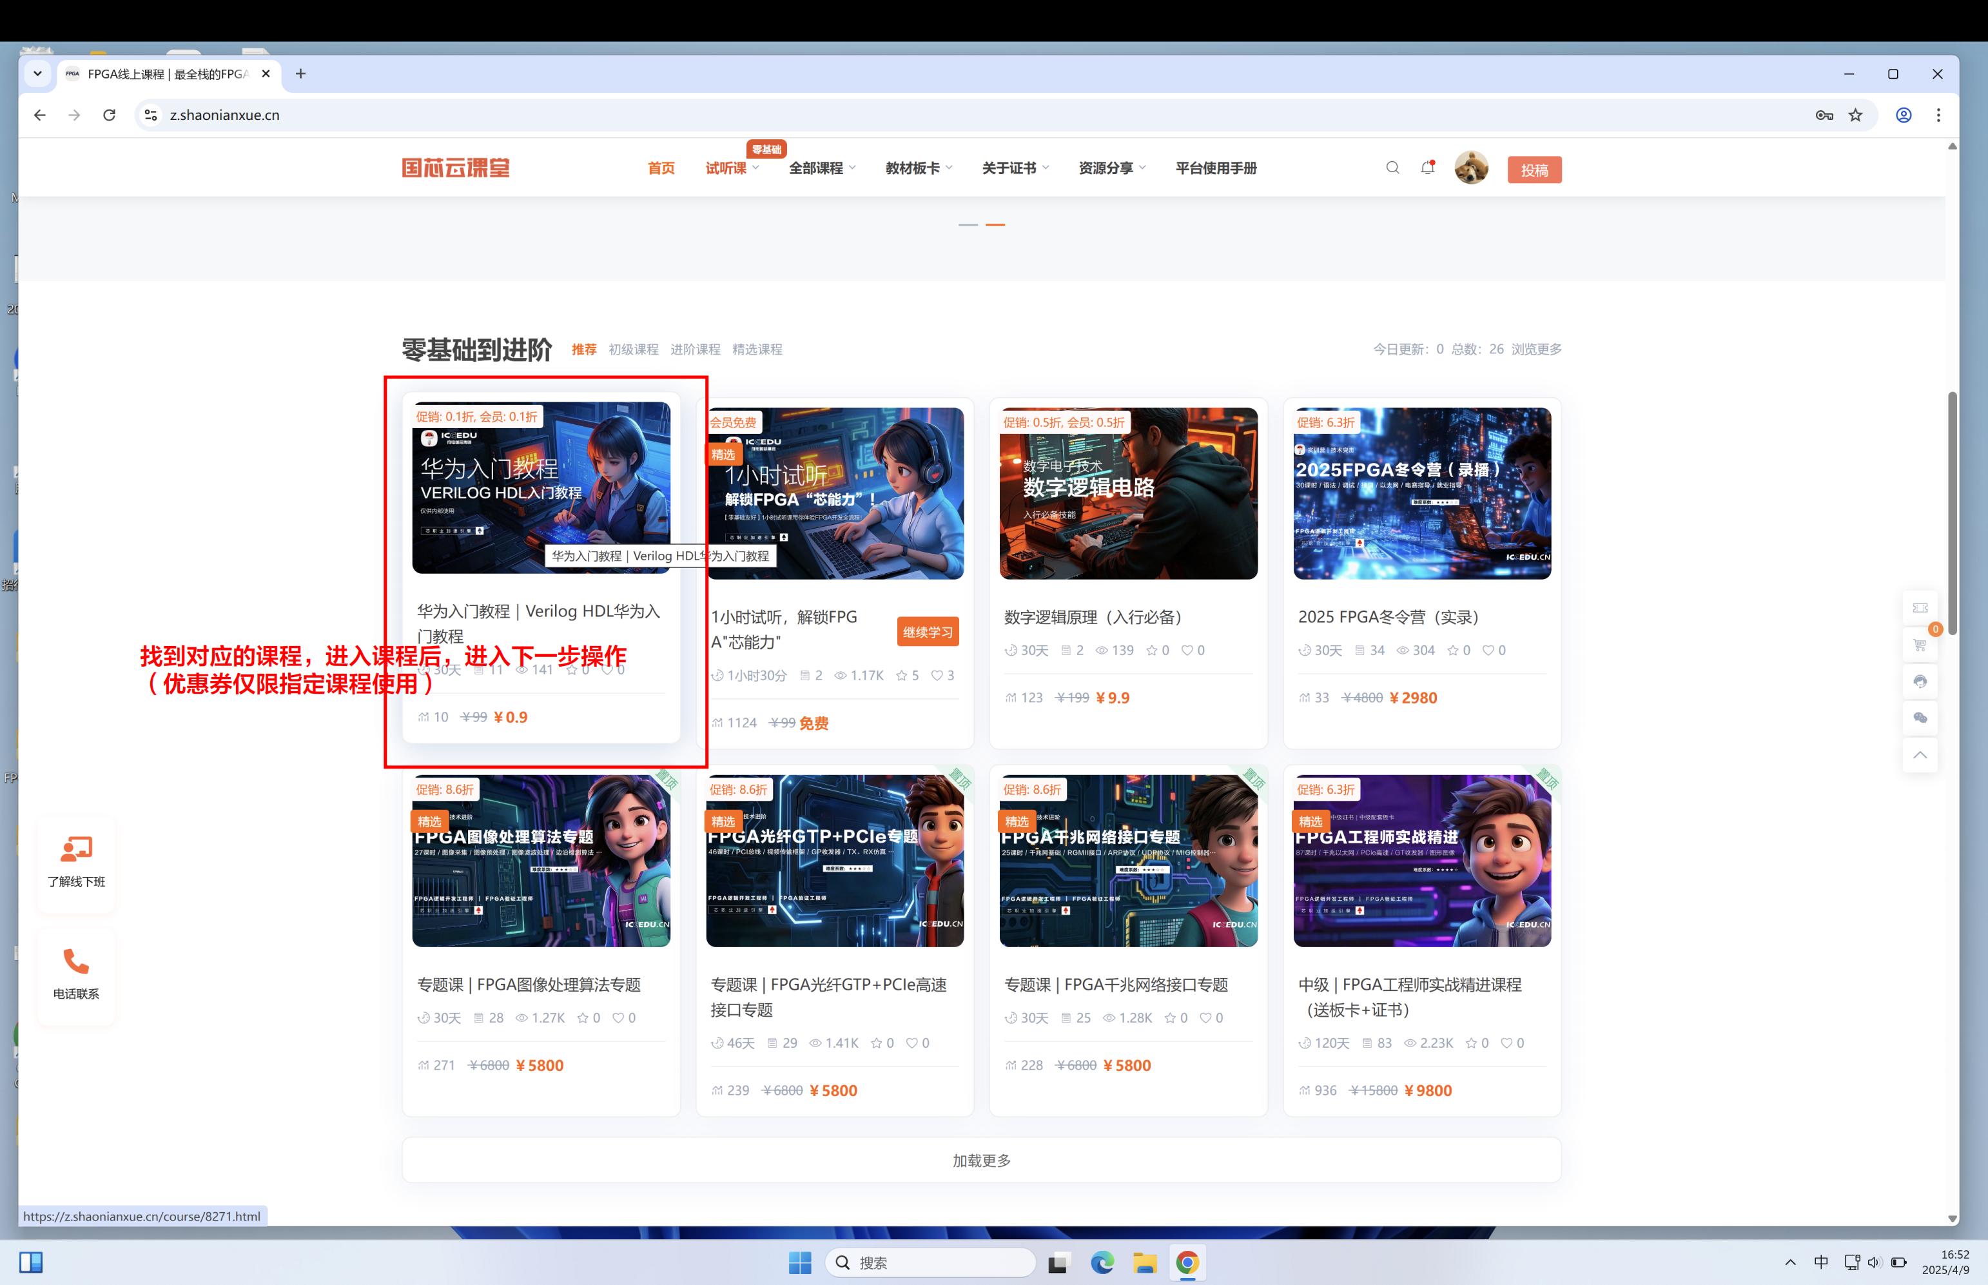Switch to the 初级课程 tab
This screenshot has height=1285, width=1988.
pyautogui.click(x=633, y=349)
